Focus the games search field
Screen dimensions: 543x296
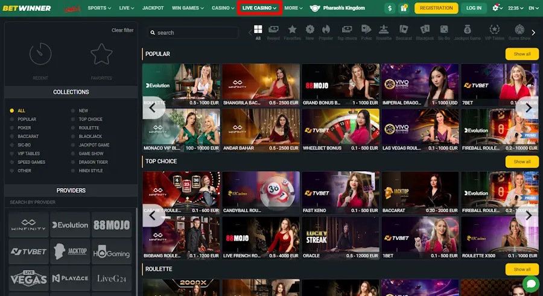(x=193, y=33)
